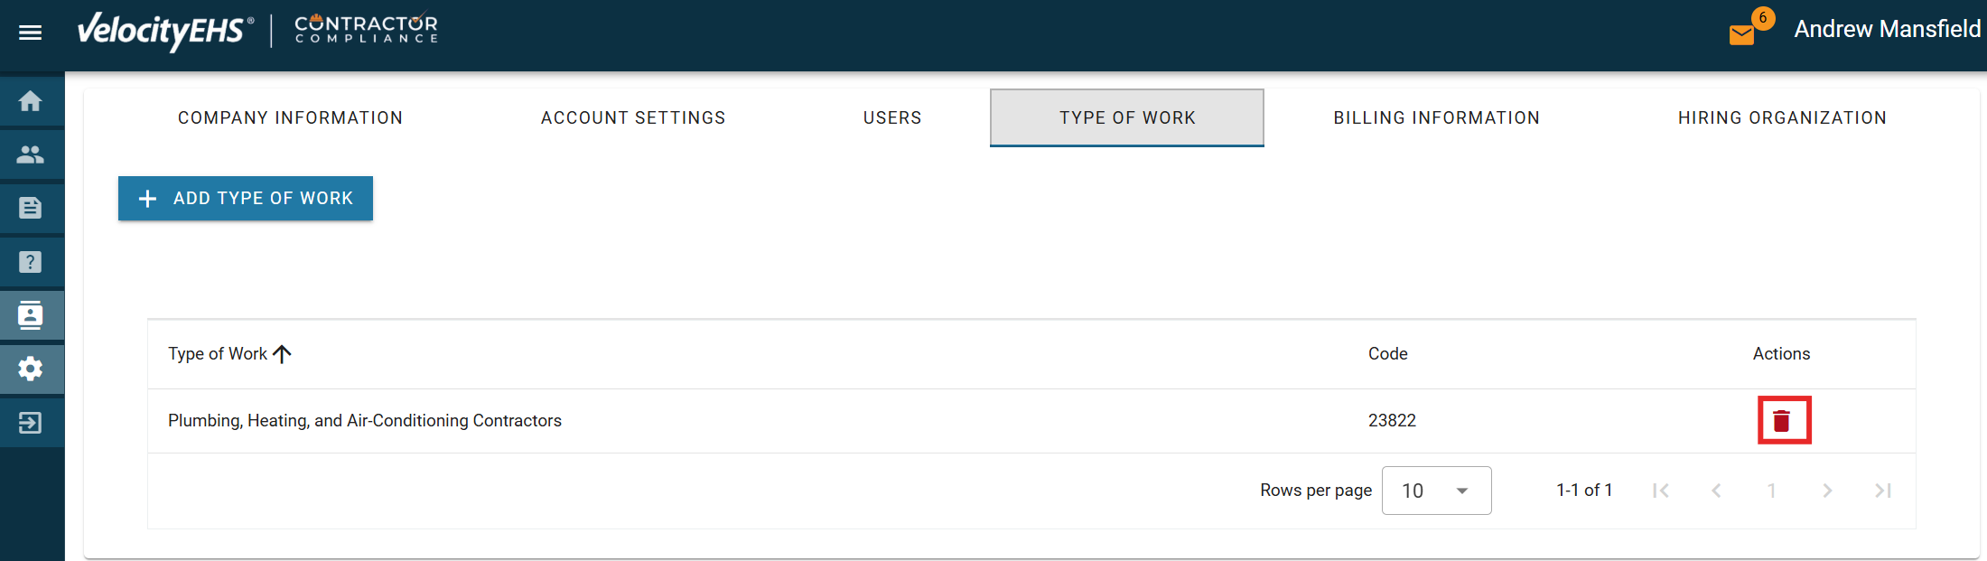Open the people/users sidebar icon

31,154
